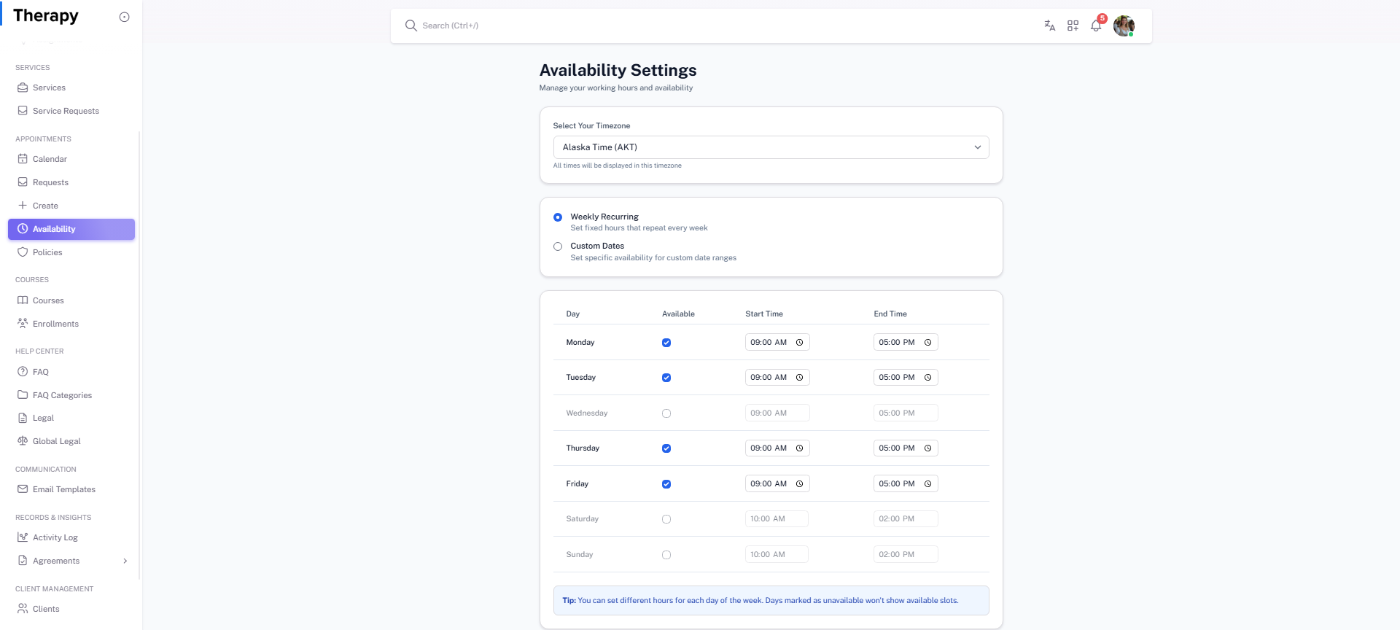Click the language translate icon
This screenshot has height=630, width=1400.
(1049, 26)
